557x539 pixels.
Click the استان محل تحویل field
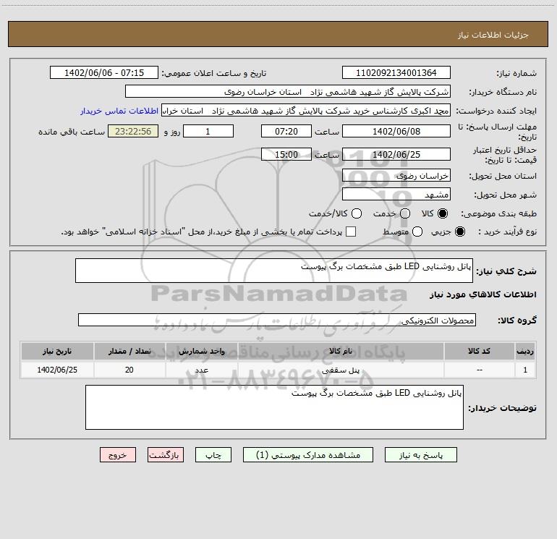[x=396, y=176]
